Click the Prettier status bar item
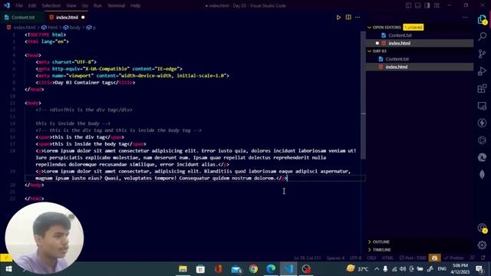The image size is (491, 276). (x=454, y=258)
